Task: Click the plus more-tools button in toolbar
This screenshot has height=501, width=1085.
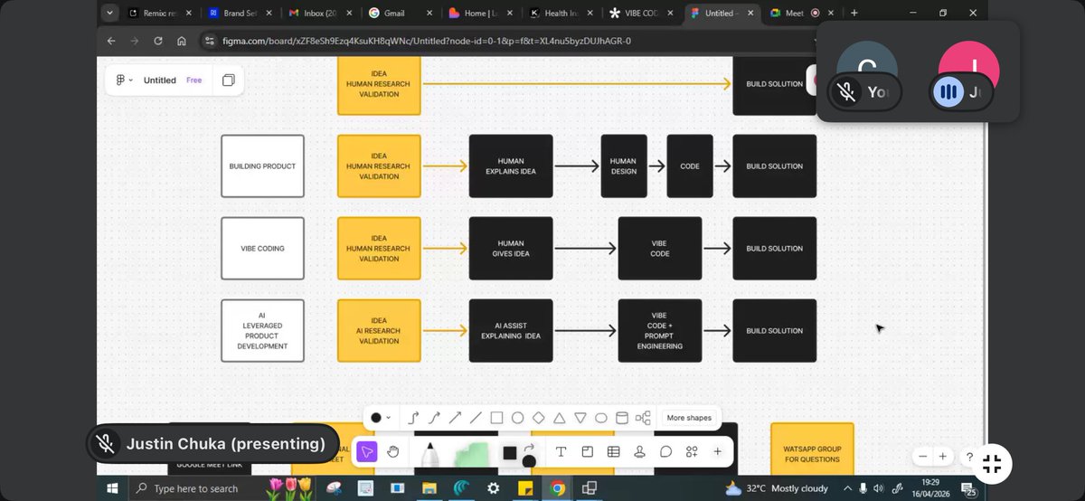Action: coord(718,451)
